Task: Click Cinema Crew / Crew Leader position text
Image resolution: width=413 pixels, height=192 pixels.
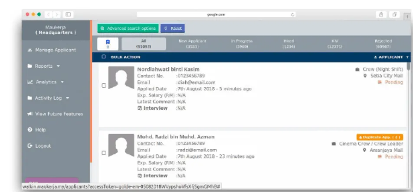Action: tap(371, 144)
